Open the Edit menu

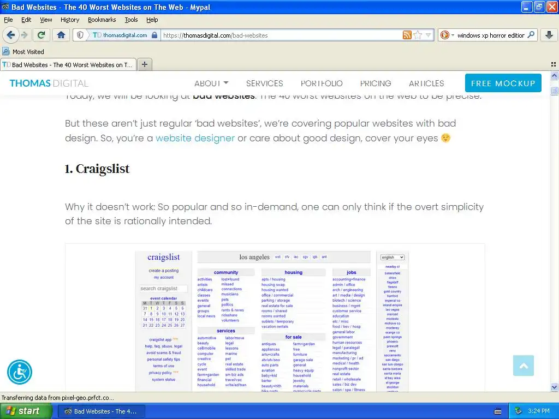pos(26,20)
